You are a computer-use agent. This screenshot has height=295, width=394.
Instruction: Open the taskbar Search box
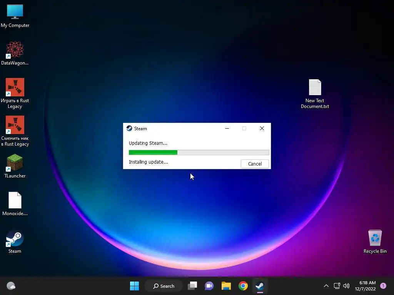point(164,286)
